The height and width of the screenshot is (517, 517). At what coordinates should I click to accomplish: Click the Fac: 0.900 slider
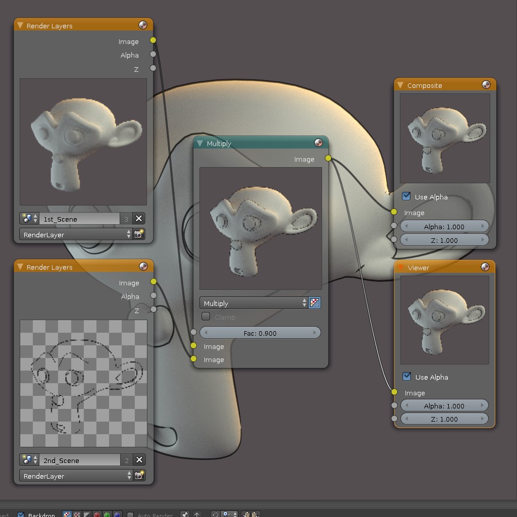click(x=260, y=333)
